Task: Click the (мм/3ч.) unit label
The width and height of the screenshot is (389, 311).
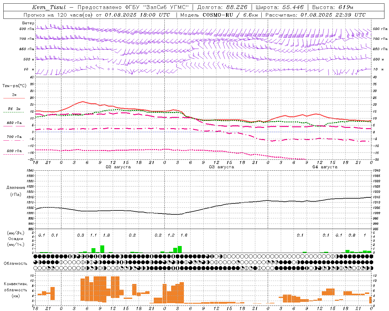Action: click(16, 233)
